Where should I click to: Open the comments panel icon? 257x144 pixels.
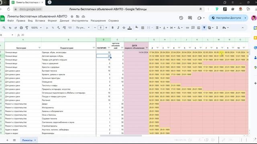190,18
